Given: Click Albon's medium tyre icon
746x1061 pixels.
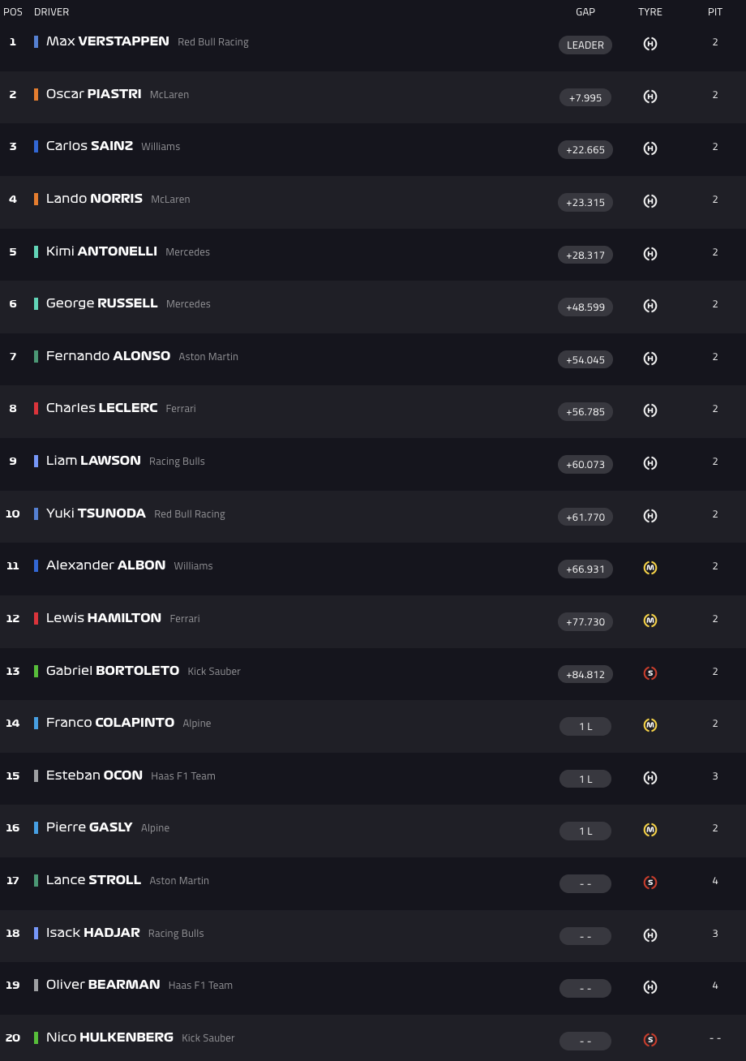Looking at the screenshot, I should pyautogui.click(x=650, y=568).
